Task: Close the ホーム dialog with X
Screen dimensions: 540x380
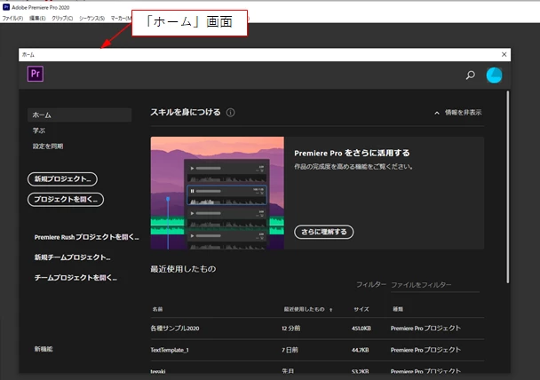Action: 504,54
